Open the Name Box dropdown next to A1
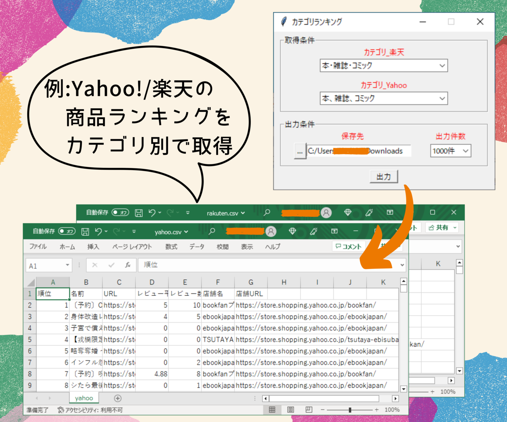The height and width of the screenshot is (422, 507). tap(67, 265)
